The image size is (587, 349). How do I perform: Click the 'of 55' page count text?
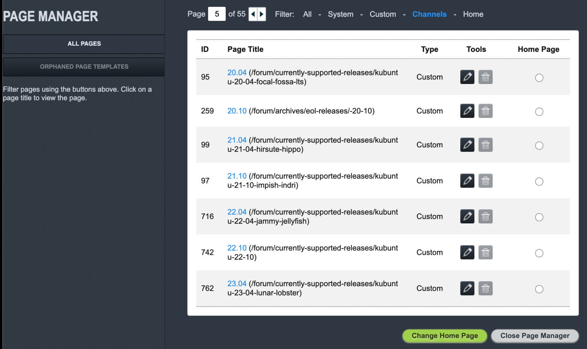(237, 14)
